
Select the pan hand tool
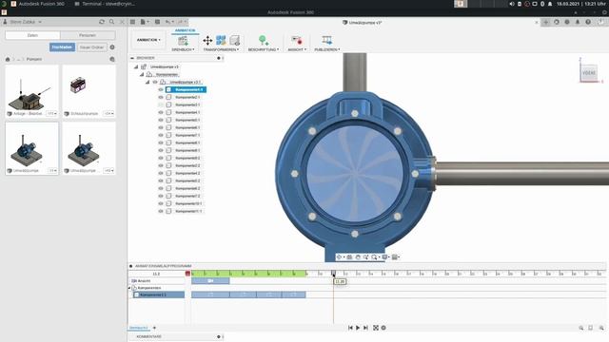coord(358,257)
